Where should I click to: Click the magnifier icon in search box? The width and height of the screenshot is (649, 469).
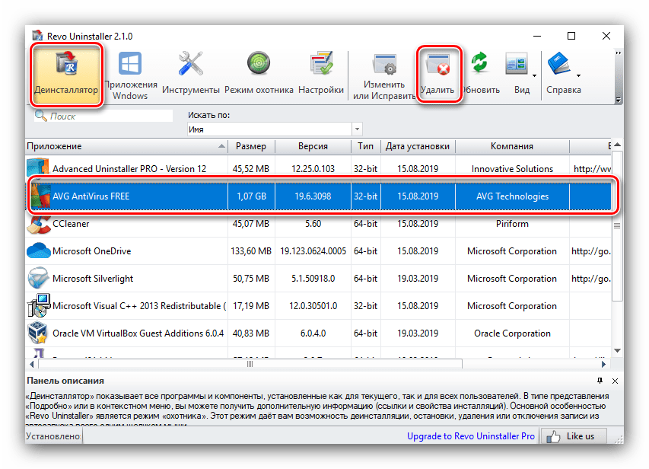pos(40,116)
